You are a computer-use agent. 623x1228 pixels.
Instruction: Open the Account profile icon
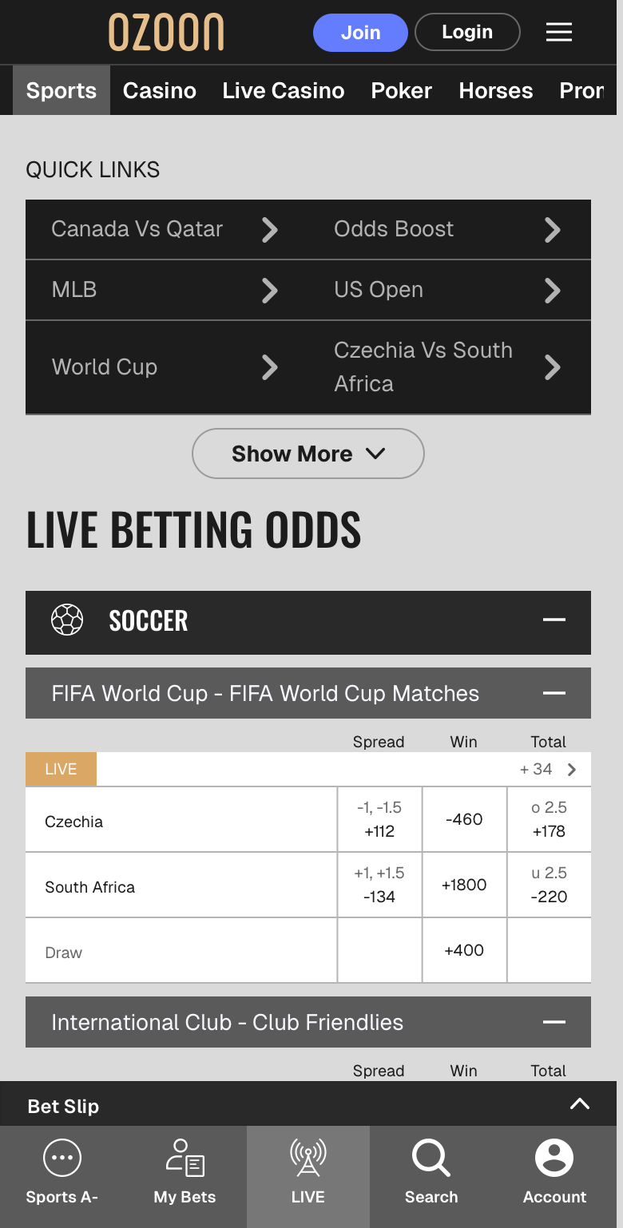pos(554,1157)
